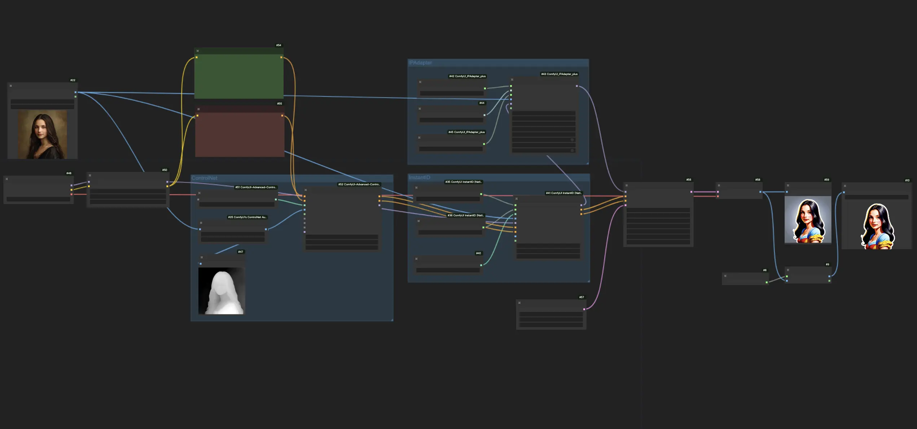Select the ControlNet group title
The height and width of the screenshot is (429, 917).
pyautogui.click(x=205, y=178)
